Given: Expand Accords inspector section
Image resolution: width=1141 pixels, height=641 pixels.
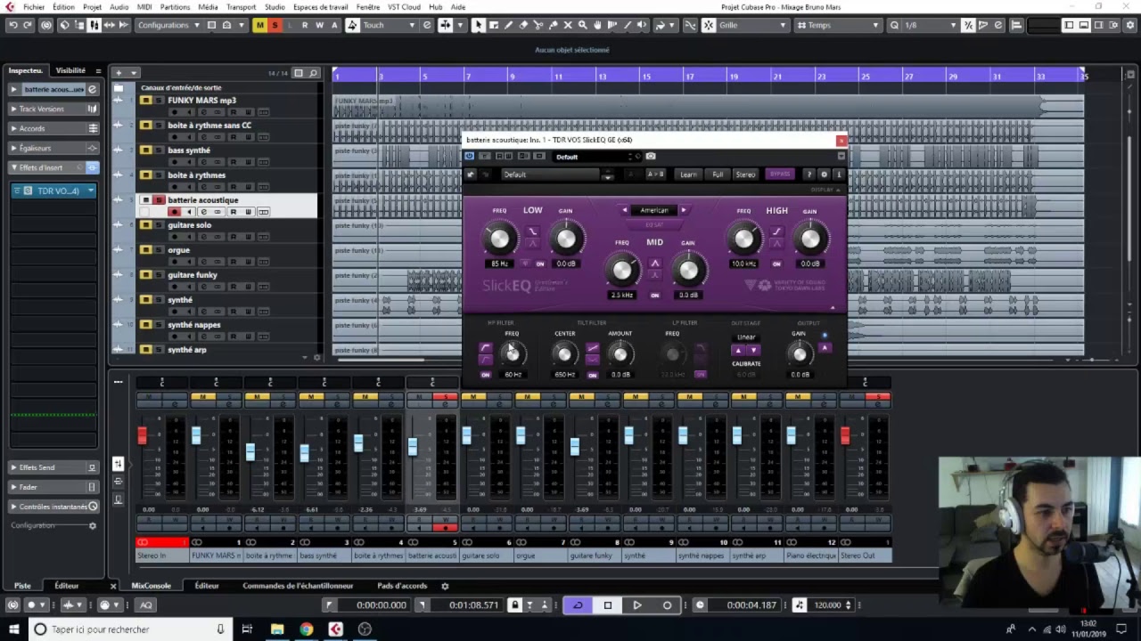Looking at the screenshot, I should (x=53, y=128).
